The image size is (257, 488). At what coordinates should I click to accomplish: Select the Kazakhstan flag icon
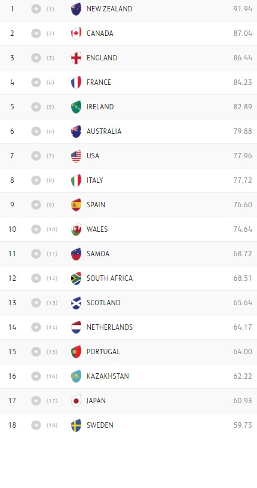(76, 376)
